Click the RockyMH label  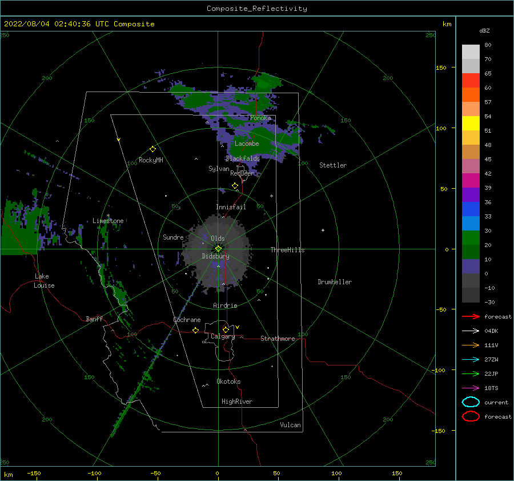[x=151, y=160]
